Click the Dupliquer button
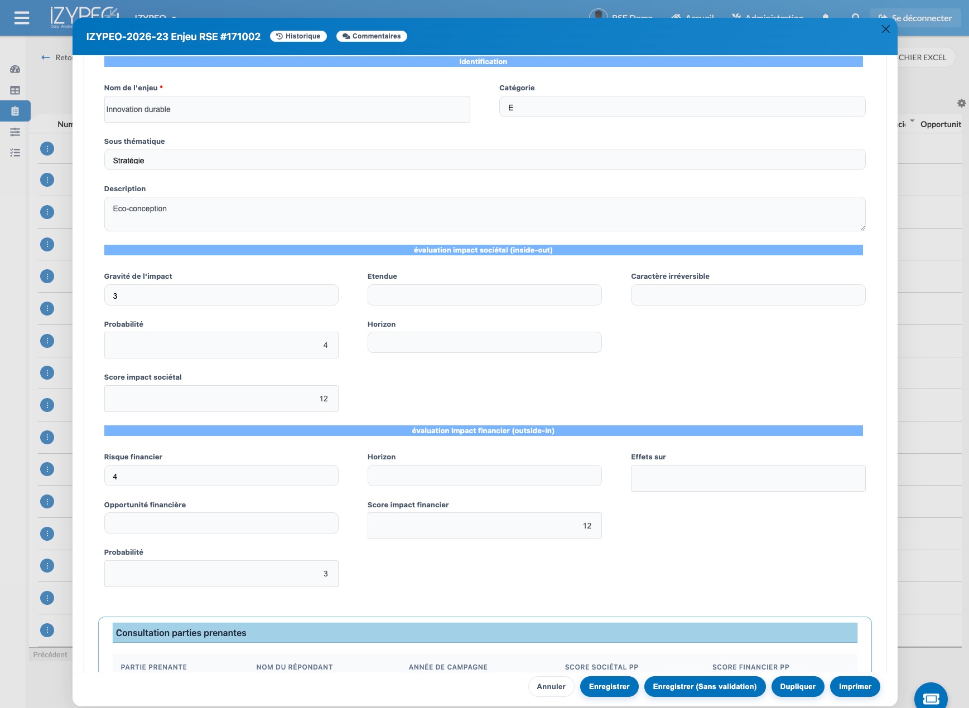Screen dimensions: 969x708 [797, 686]
